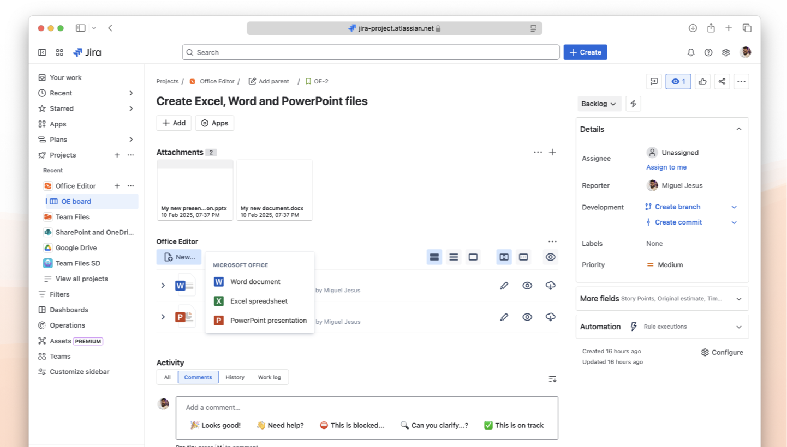The image size is (787, 447).
Task: Switch to the All activity tab
Action: pos(168,377)
